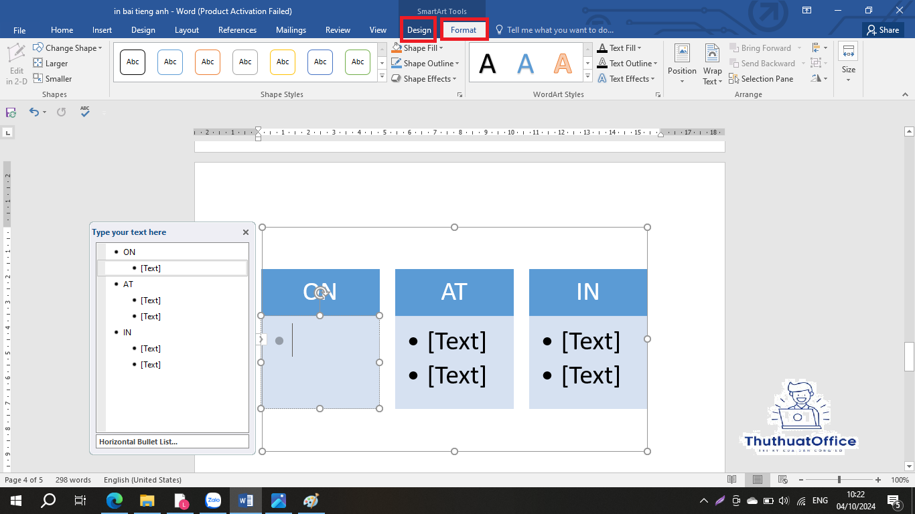915x514 pixels.
Task: Switch to Print Layout view
Action: click(x=758, y=480)
